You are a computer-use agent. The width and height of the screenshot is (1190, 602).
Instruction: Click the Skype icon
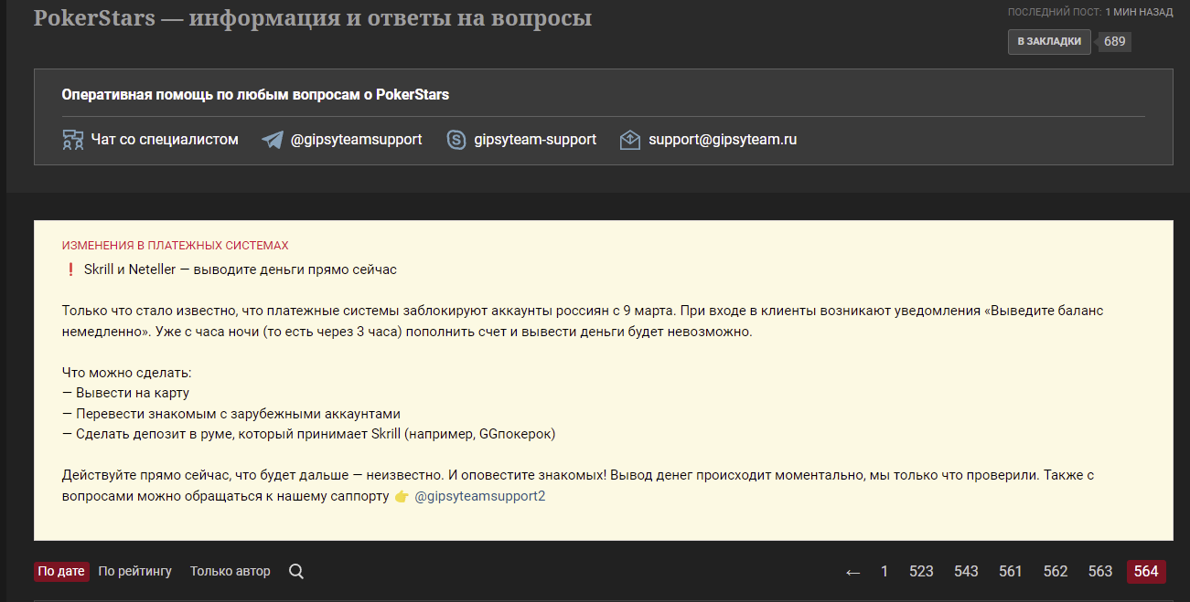(x=456, y=140)
